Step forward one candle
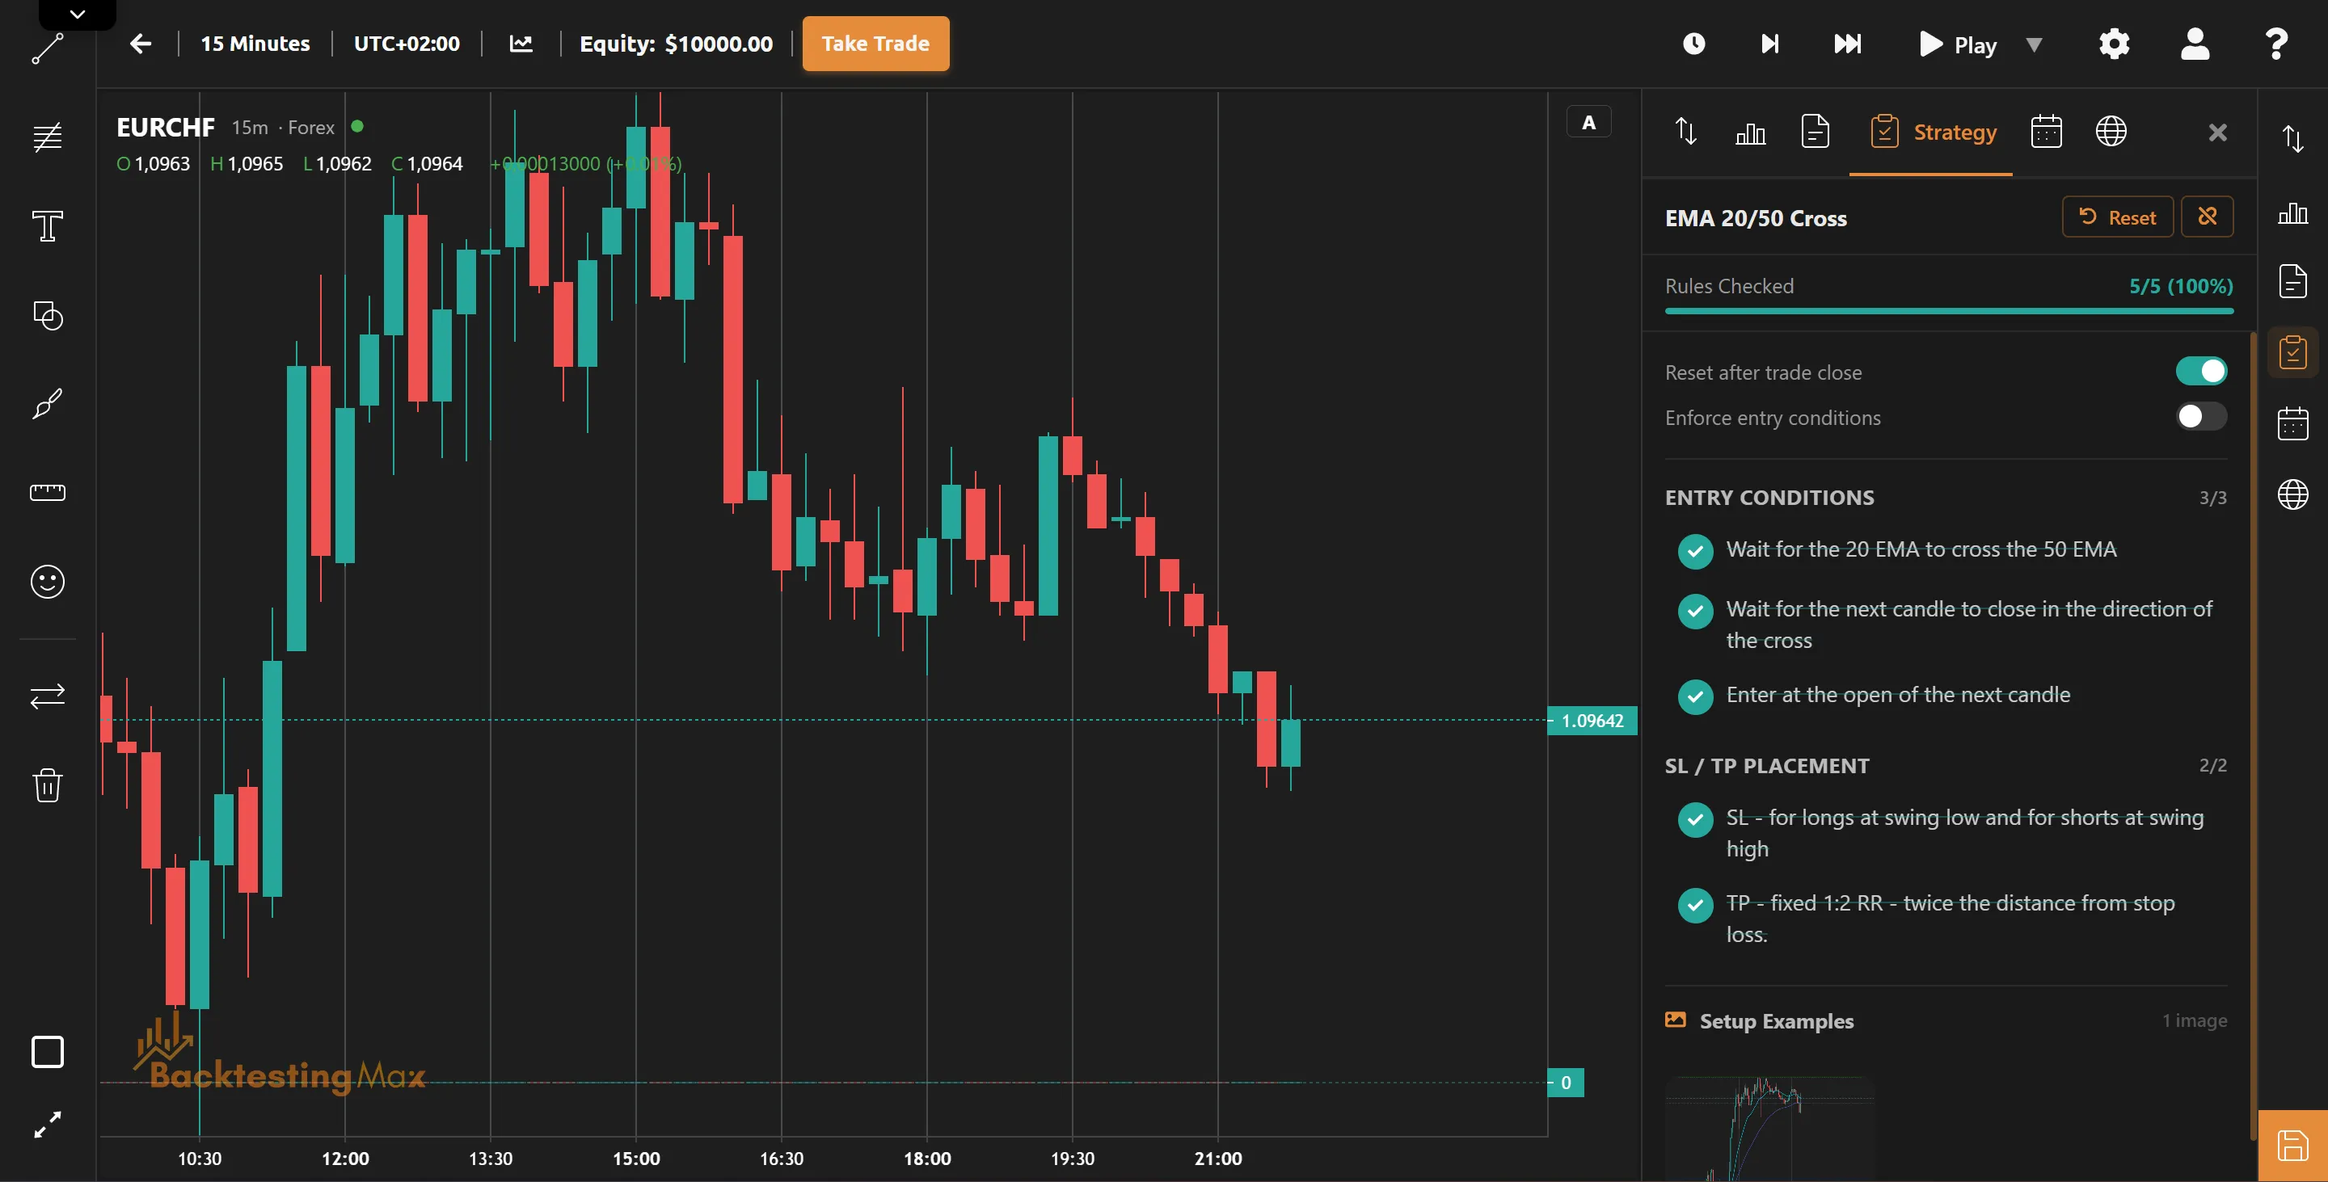This screenshot has width=2328, height=1182. click(x=1769, y=44)
